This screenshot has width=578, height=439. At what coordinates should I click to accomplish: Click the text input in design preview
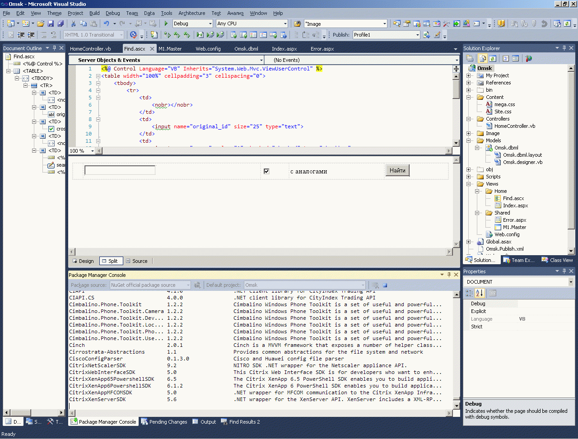(120, 170)
